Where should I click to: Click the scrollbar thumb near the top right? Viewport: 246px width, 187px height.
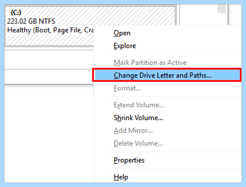pos(221,9)
